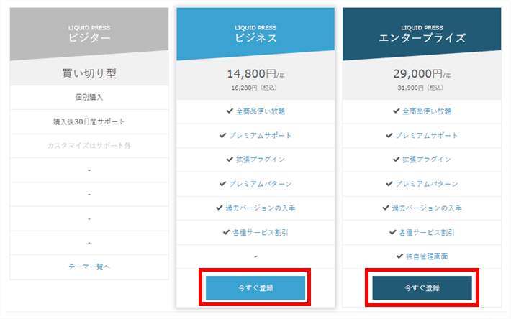Open the テーマ一覧へ link

click(89, 267)
